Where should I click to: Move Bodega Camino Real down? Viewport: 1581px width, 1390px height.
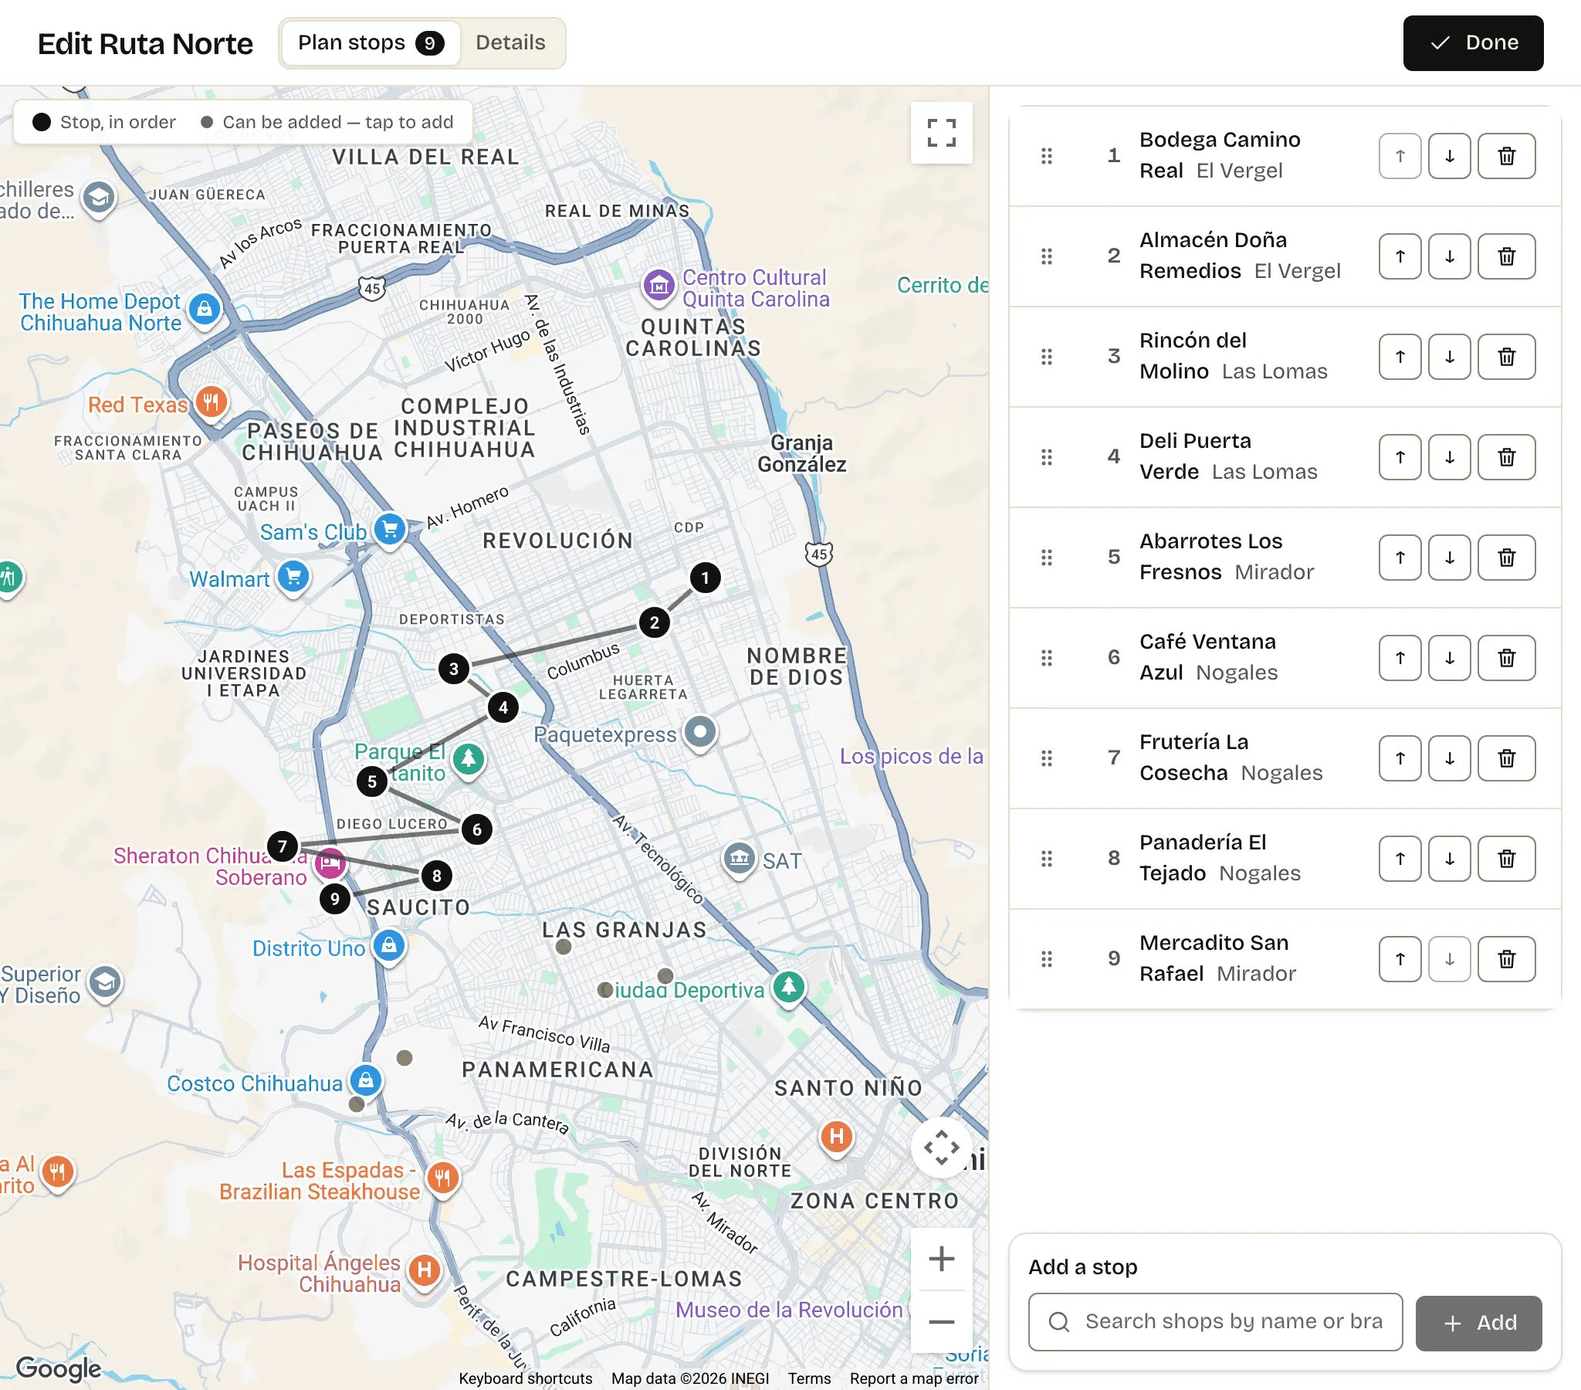[1449, 155]
